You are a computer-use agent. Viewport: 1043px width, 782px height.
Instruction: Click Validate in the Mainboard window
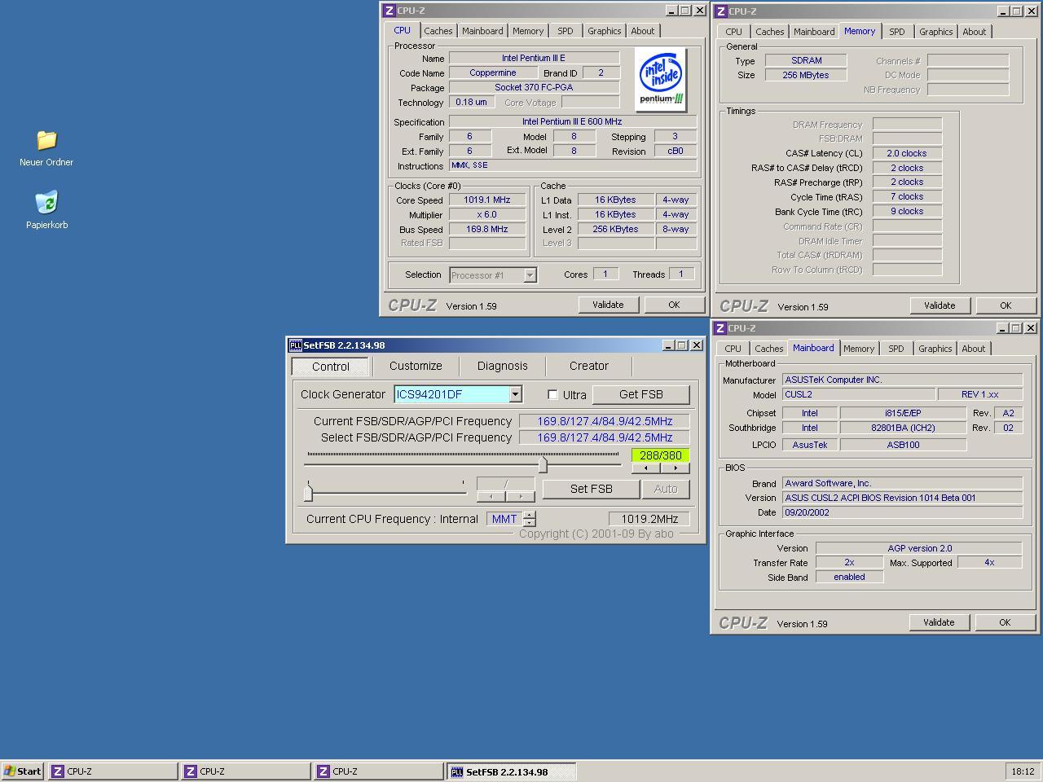(939, 622)
